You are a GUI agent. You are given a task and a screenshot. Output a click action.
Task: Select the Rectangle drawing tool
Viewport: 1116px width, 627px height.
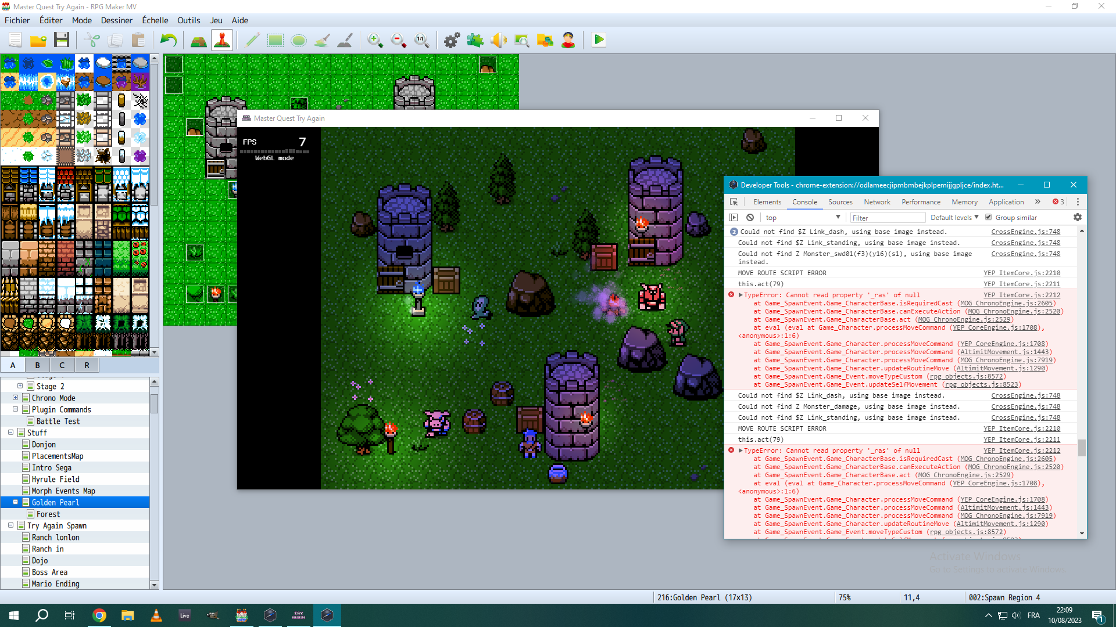[276, 40]
